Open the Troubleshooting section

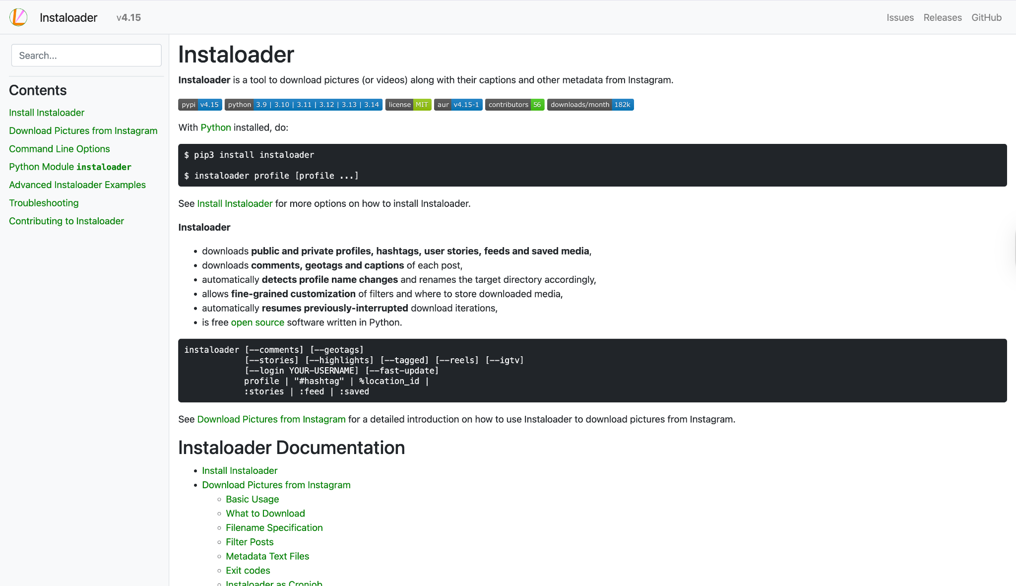click(43, 202)
